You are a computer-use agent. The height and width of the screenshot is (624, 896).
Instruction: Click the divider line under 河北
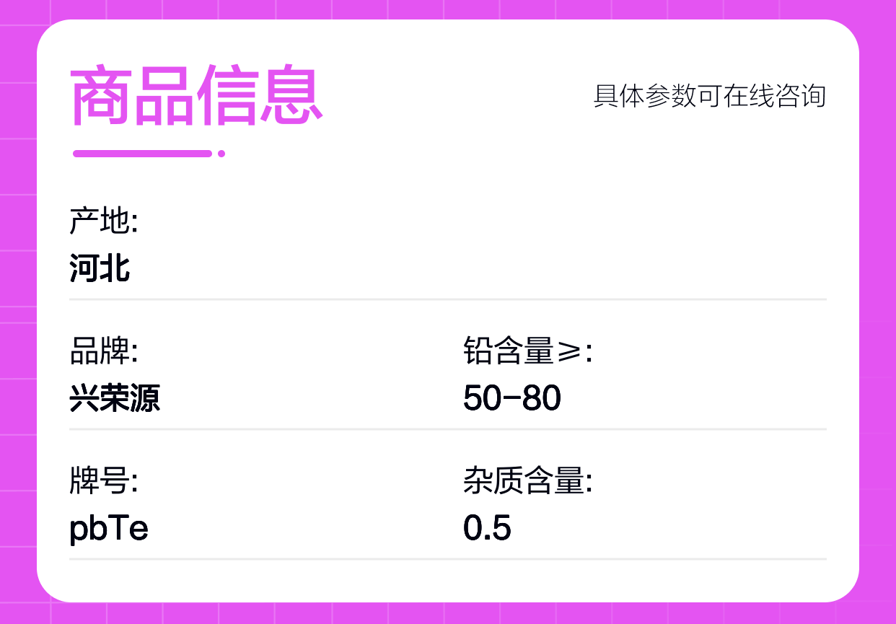click(447, 299)
